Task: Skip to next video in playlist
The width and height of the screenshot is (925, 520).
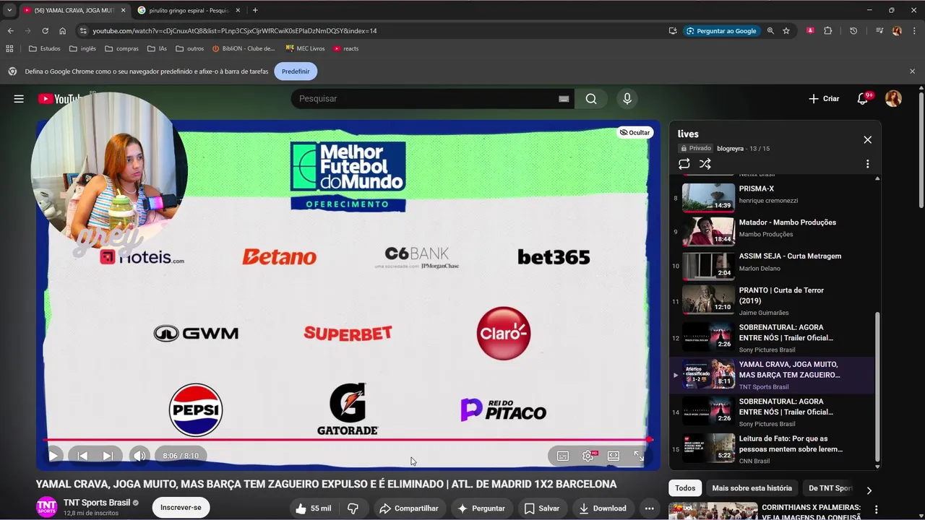Action: [108, 456]
